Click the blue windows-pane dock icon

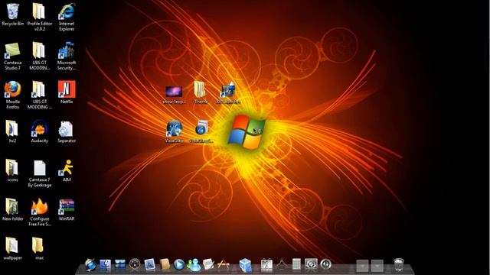point(120,265)
